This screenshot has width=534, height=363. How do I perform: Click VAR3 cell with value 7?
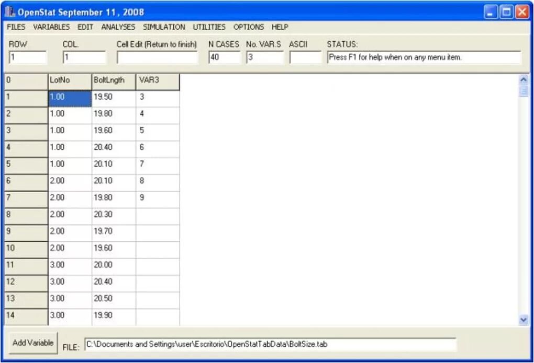click(158, 166)
